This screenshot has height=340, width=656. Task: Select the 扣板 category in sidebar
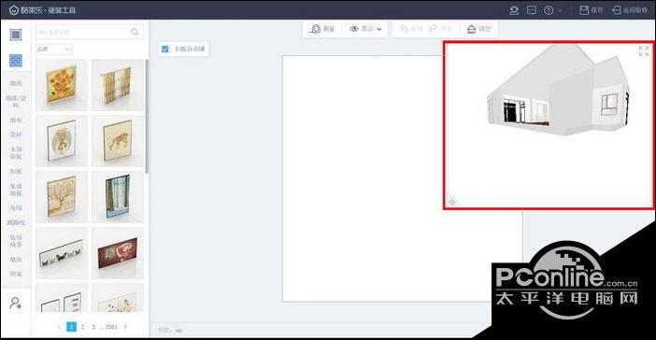[x=16, y=172]
